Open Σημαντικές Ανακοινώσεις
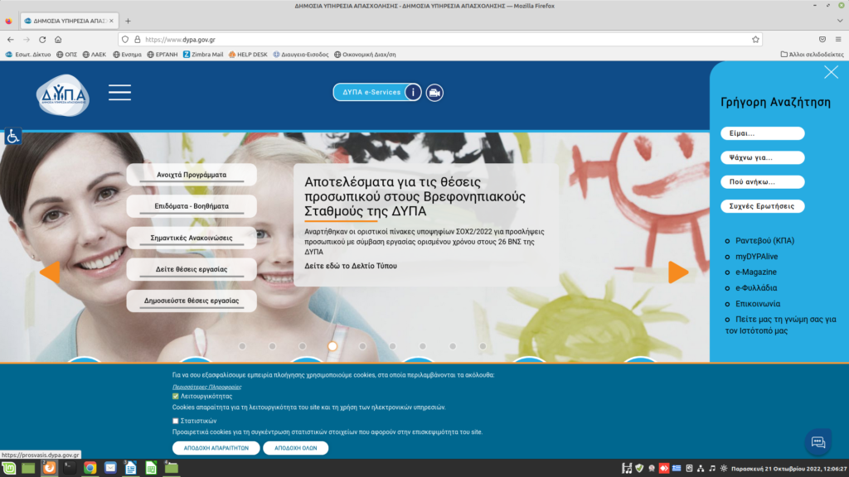 coord(192,238)
